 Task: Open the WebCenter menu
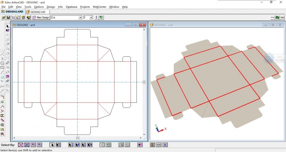(99, 7)
